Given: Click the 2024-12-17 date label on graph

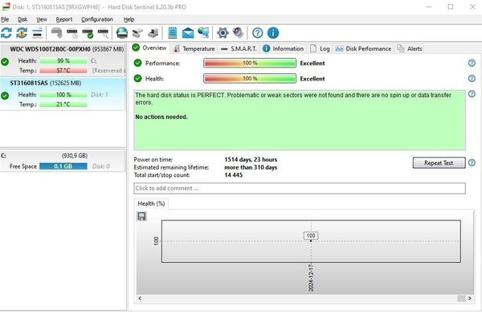Looking at the screenshot, I should (311, 277).
